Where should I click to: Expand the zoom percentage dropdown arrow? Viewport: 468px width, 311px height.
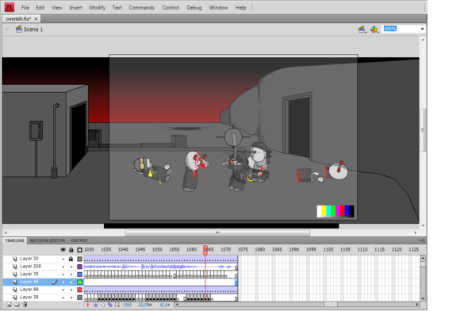click(422, 29)
